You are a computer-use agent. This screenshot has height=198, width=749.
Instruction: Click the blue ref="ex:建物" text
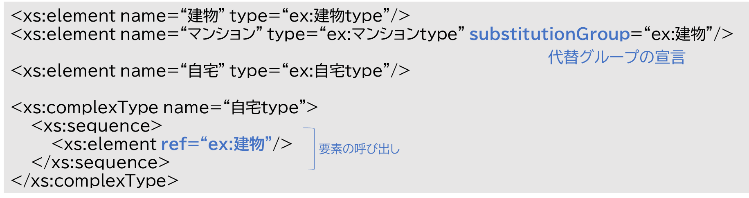coord(217,144)
